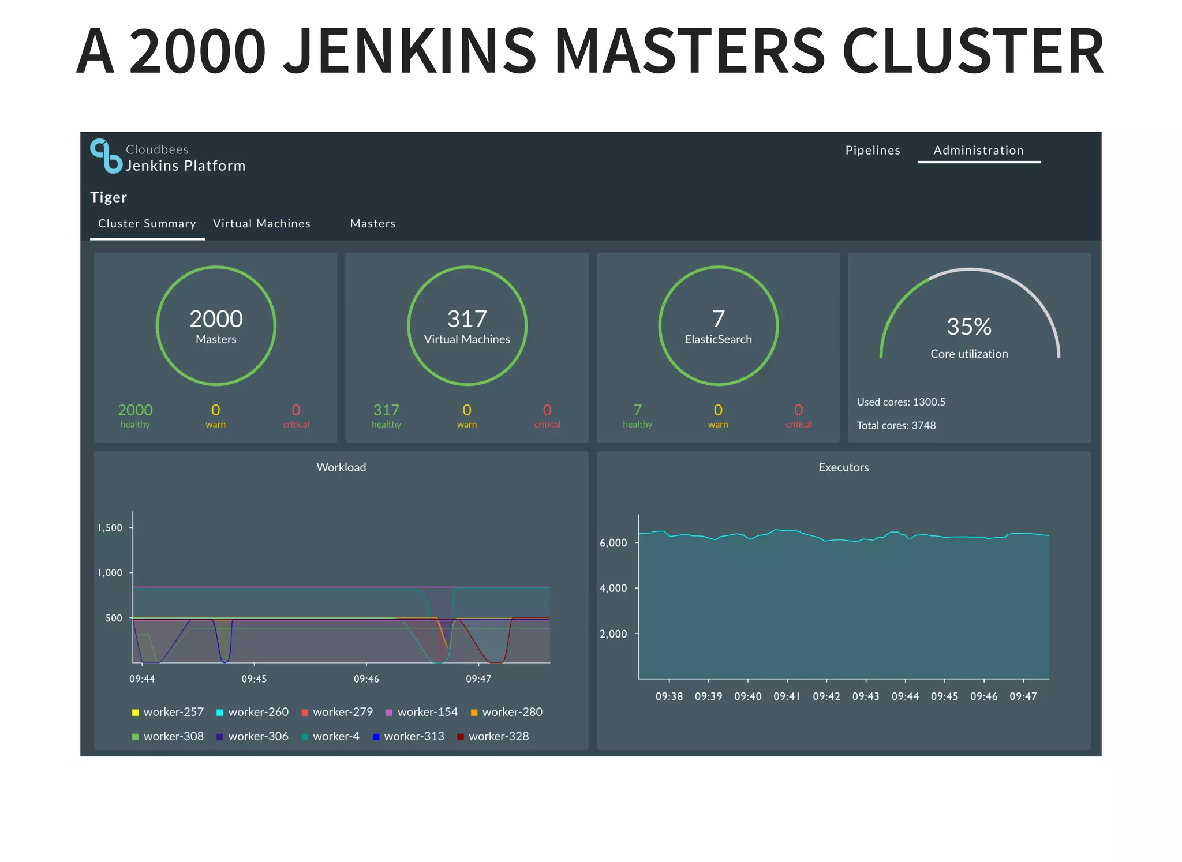This screenshot has height=862, width=1182.
Task: Toggle worker-313 blue legend swatch
Action: click(376, 737)
